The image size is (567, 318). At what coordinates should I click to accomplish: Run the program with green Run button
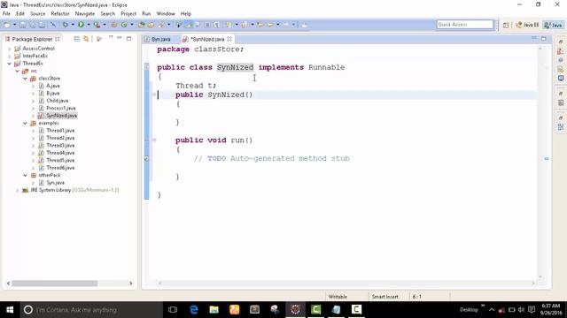tap(81, 25)
